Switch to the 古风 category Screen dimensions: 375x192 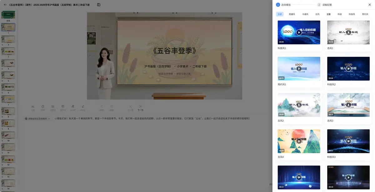click(317, 14)
